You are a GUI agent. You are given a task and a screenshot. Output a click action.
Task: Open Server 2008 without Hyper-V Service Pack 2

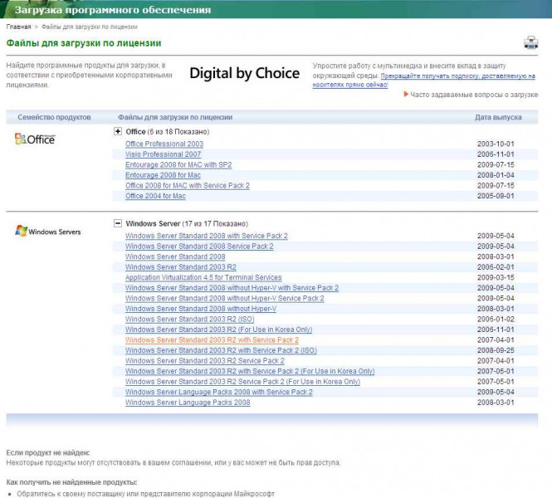coord(225,298)
